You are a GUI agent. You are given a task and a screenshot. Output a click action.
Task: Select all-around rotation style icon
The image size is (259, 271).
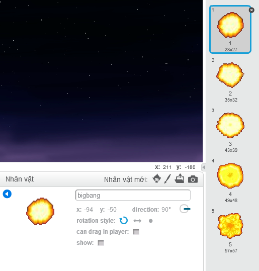[124, 221]
